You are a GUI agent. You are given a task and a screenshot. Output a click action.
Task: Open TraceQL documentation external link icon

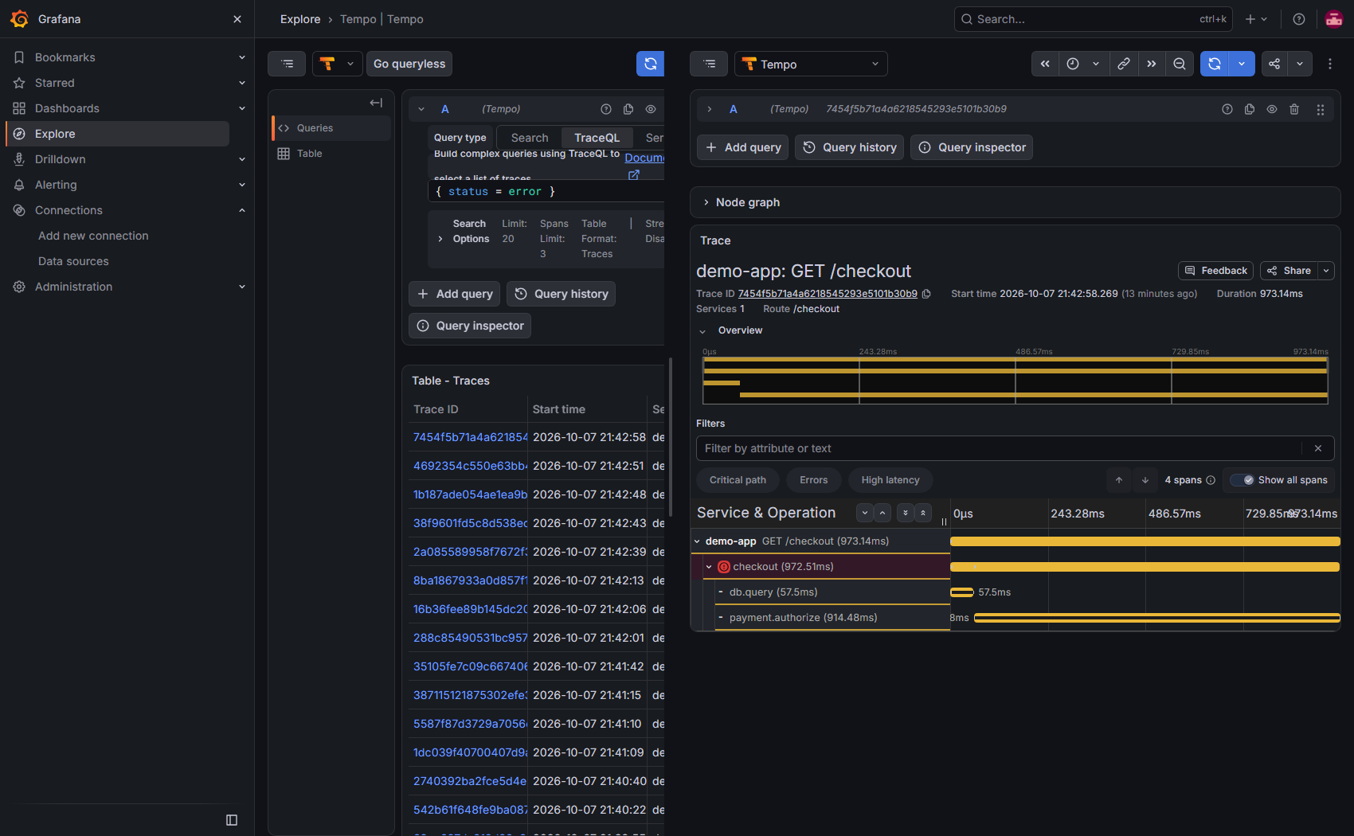[x=634, y=174]
